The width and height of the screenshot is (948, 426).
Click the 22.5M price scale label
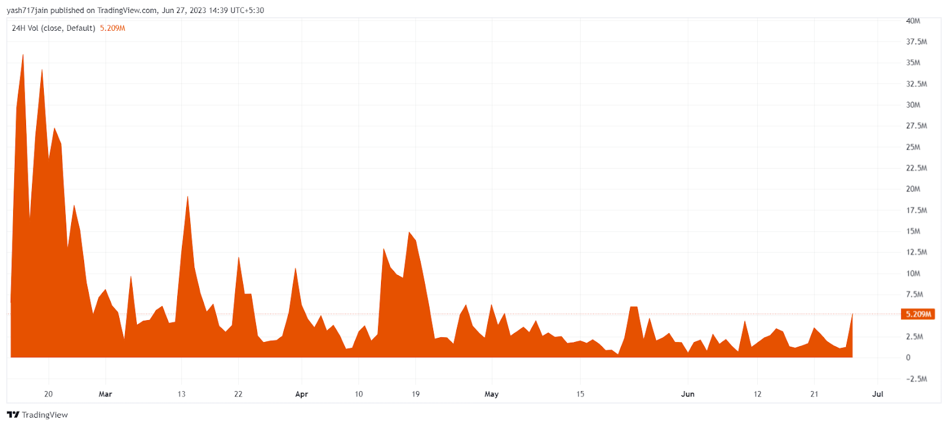coord(916,168)
